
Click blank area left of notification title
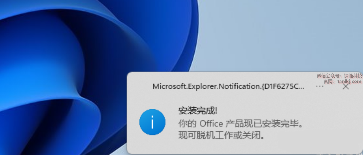[140, 86]
